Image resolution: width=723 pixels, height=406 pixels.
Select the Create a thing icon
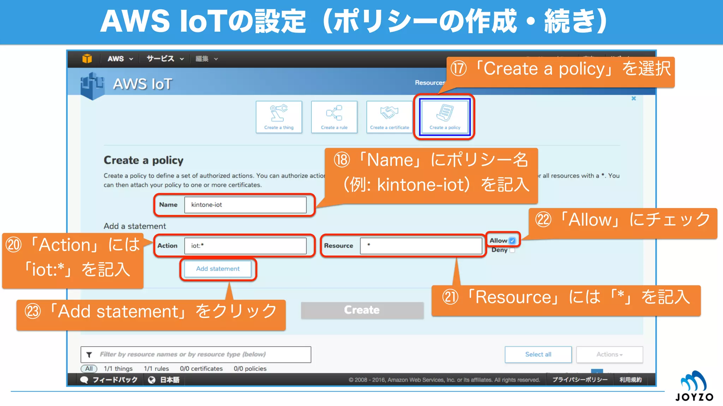tap(279, 117)
